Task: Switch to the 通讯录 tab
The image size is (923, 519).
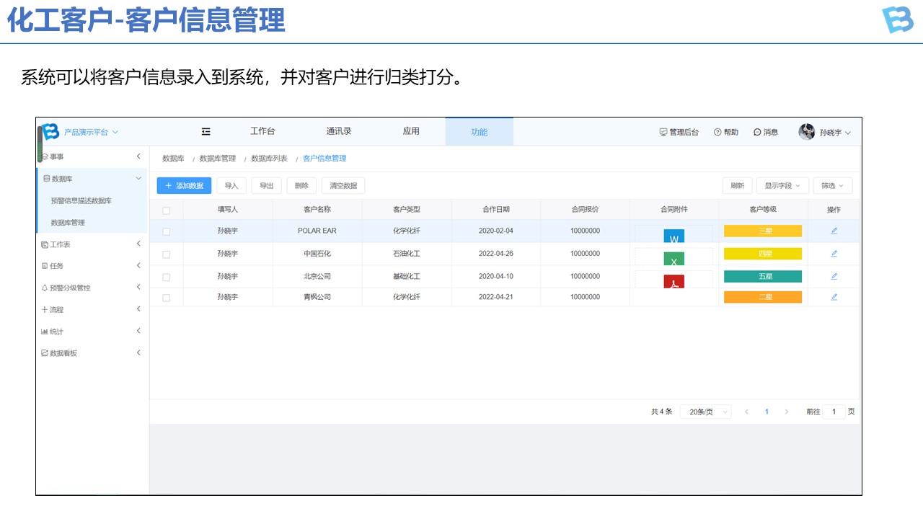Action: (338, 131)
